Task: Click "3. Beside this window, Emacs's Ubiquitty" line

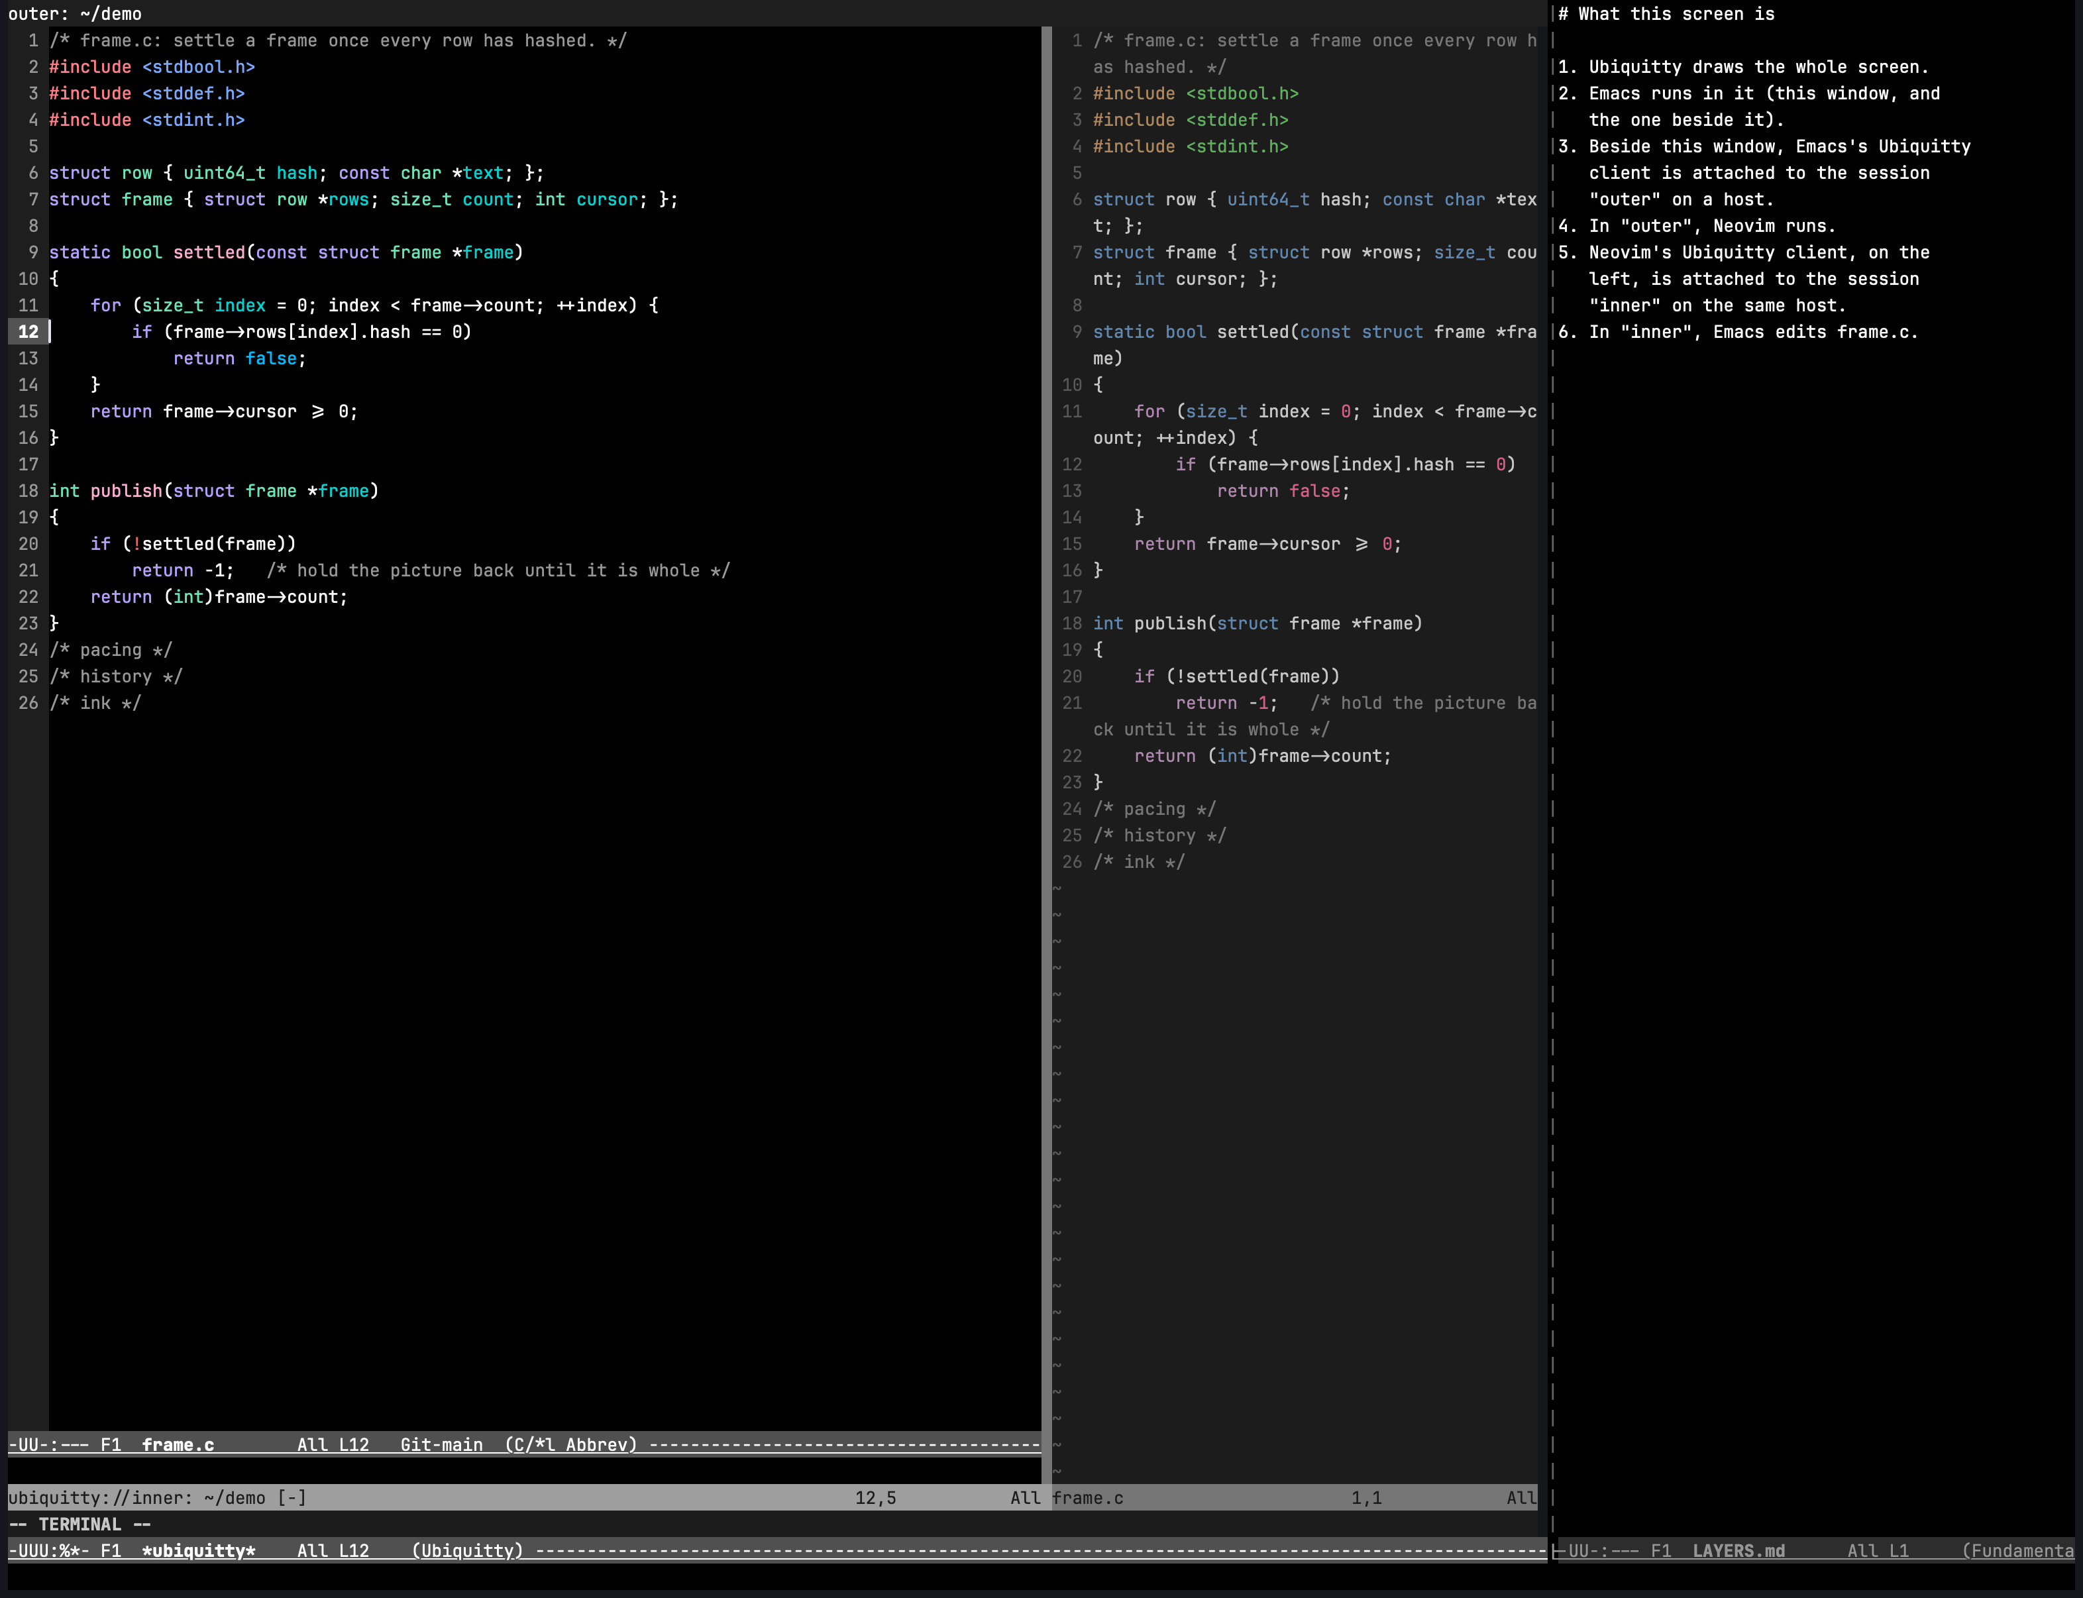Action: coord(1764,146)
